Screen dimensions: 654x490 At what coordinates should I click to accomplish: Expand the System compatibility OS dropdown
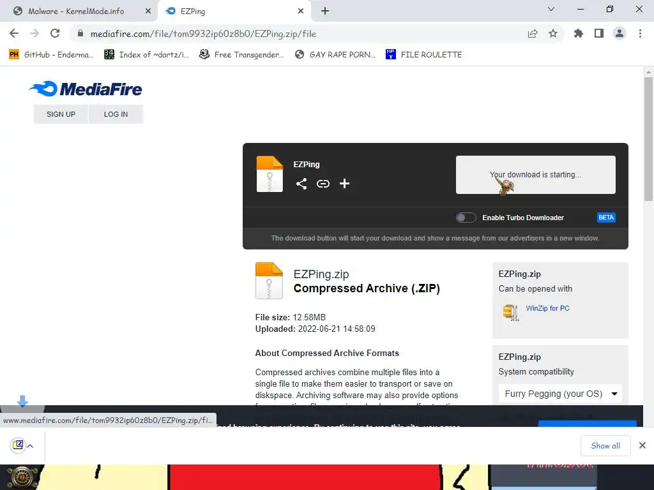pyautogui.click(x=560, y=394)
